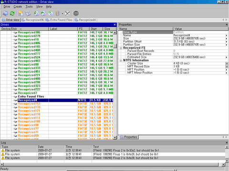The height and width of the screenshot is (171, 229).
Task: Open the Tools menu
Action: pos(29,7)
